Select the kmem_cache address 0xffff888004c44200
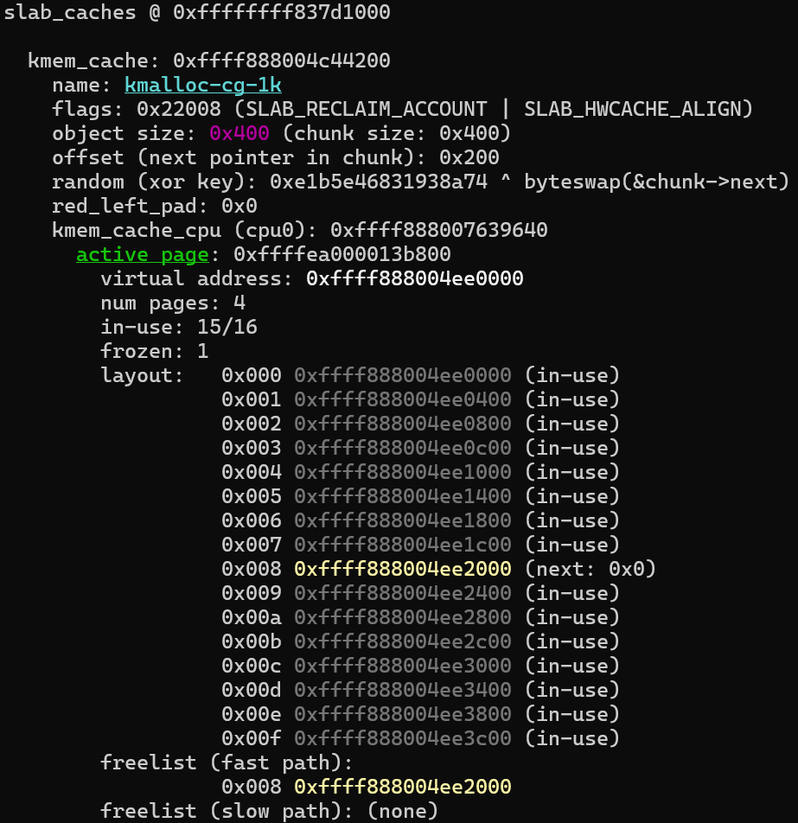This screenshot has height=823, width=798. pyautogui.click(x=282, y=61)
